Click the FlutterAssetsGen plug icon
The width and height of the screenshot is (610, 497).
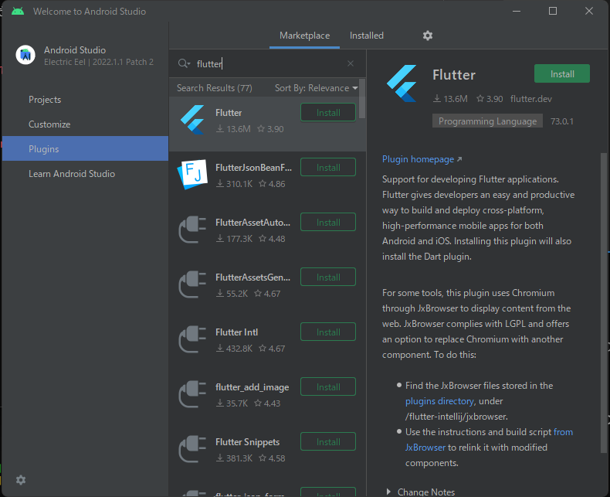click(192, 284)
